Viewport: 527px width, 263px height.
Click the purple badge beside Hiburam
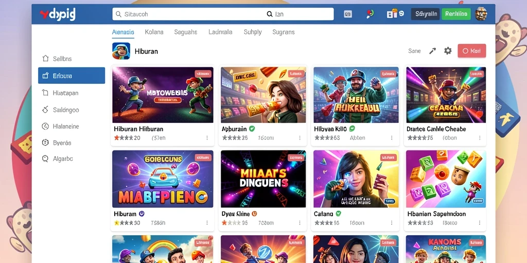(142, 214)
